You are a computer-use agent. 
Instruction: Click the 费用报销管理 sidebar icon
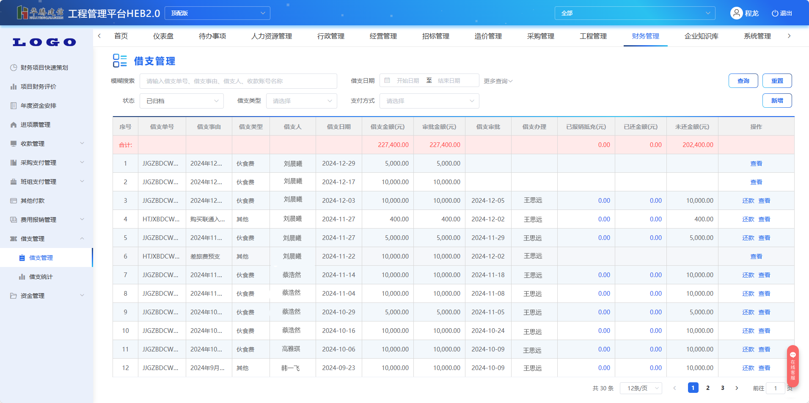click(x=14, y=220)
